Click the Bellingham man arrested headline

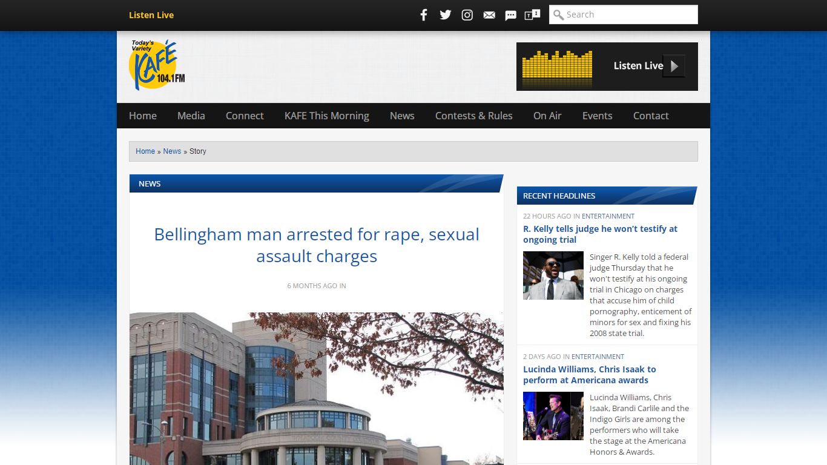[x=317, y=245]
